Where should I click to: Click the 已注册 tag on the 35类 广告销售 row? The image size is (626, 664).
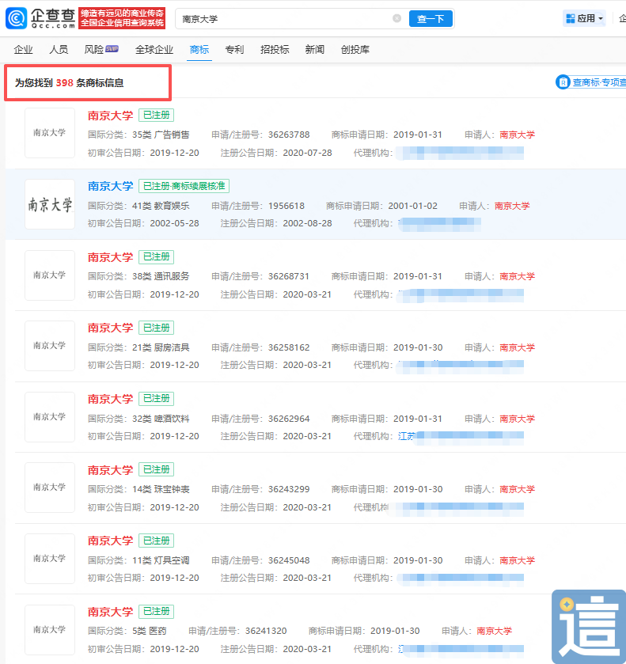[156, 116]
